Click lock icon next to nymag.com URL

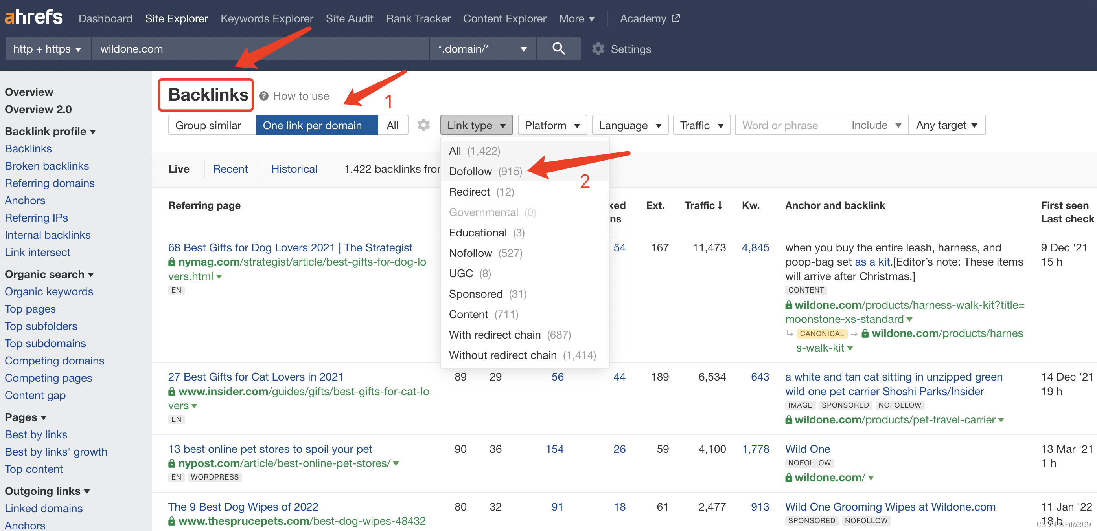tap(171, 262)
